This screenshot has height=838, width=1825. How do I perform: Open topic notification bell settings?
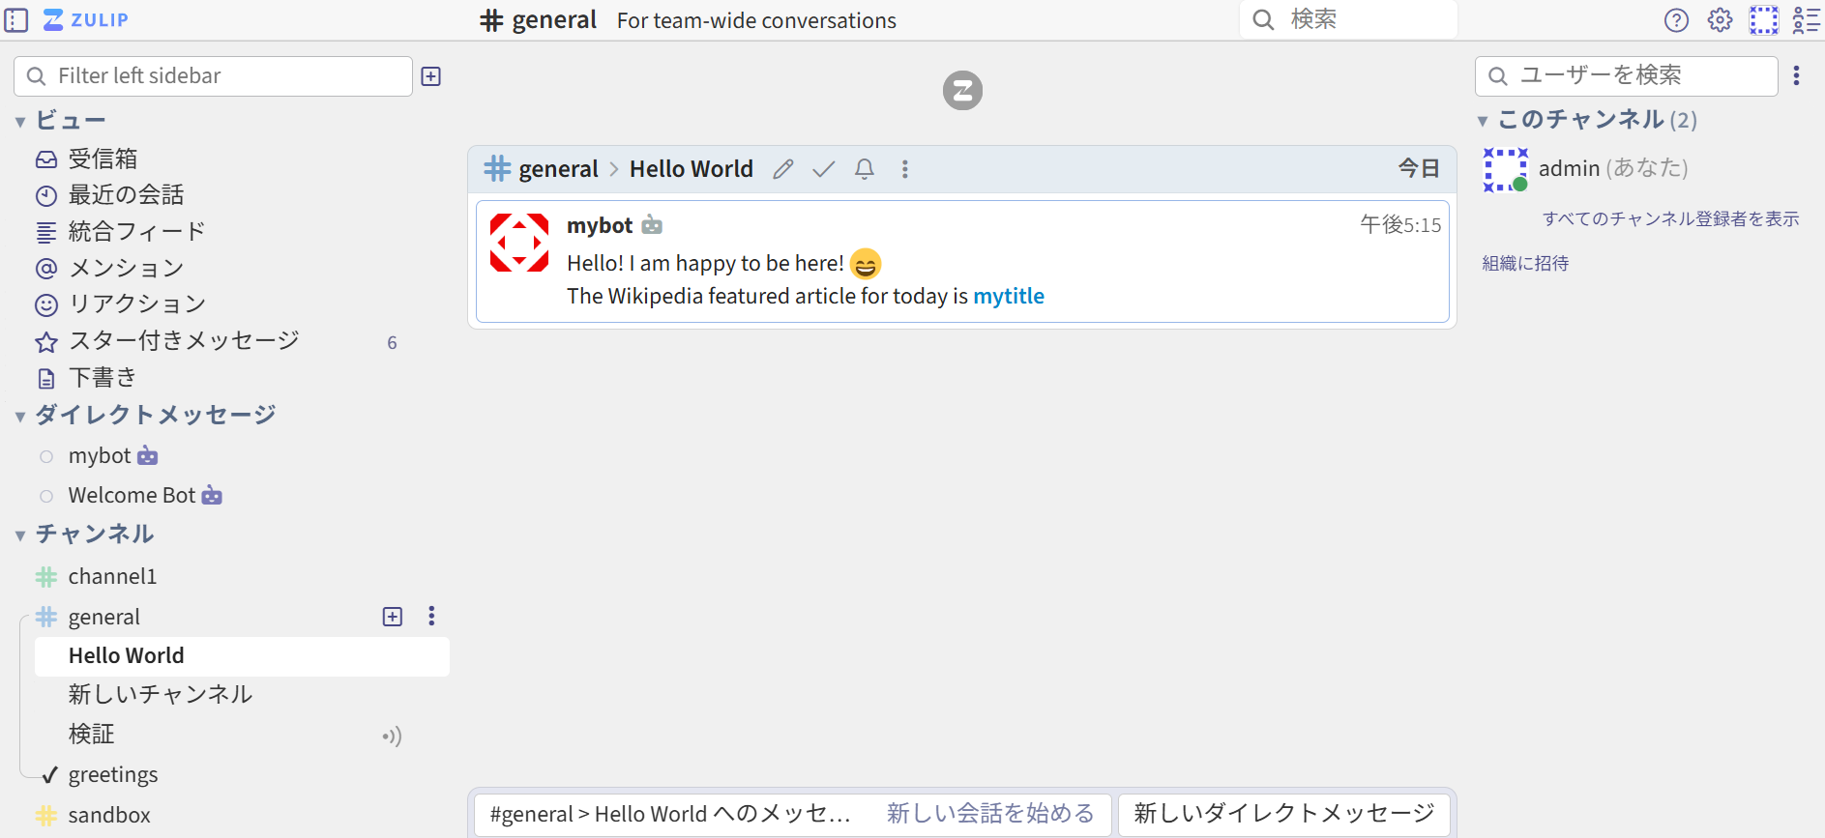865,169
